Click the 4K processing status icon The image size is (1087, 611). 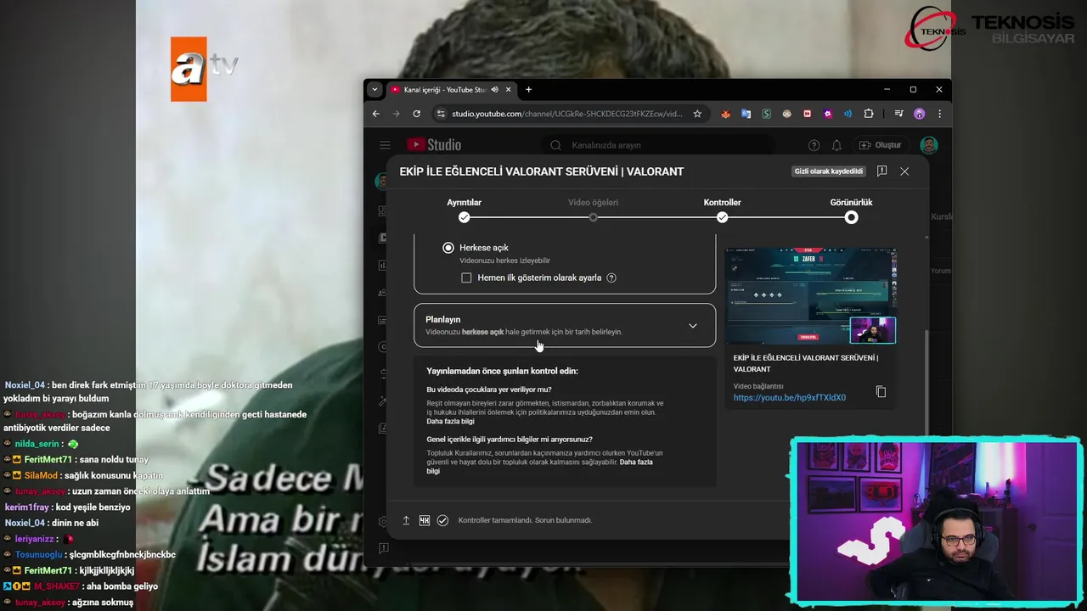425,520
